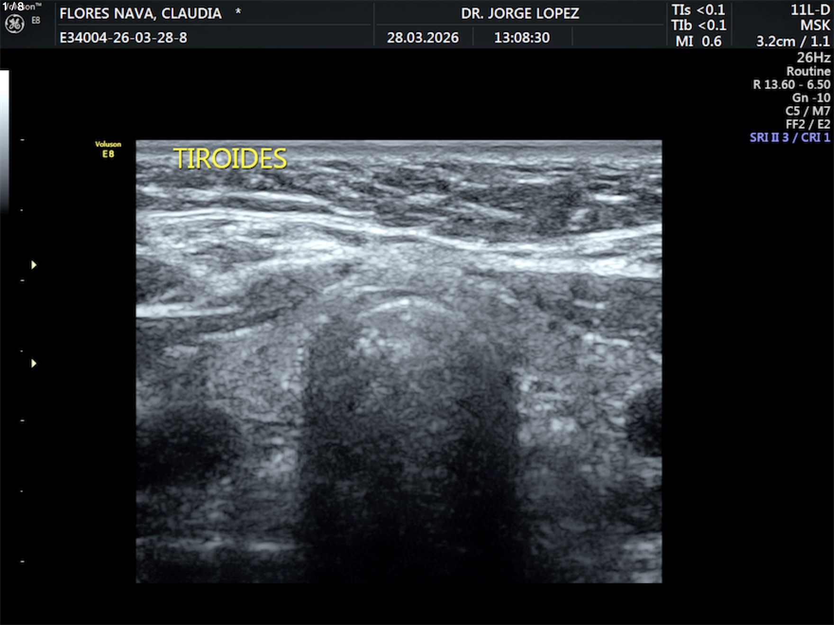This screenshot has height=625, width=834.
Task: Click the yellow Voluson E8 label
Action: tap(108, 149)
